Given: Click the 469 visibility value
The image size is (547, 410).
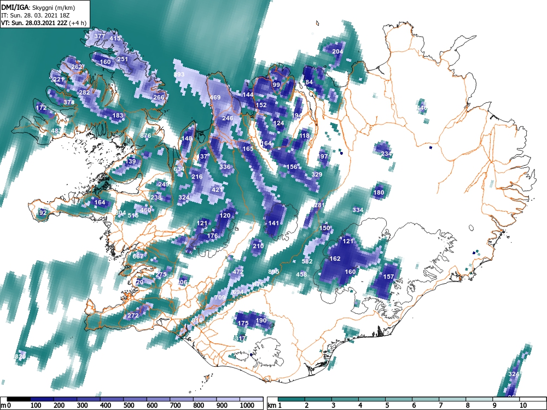Looking at the screenshot, I should coord(215,97).
